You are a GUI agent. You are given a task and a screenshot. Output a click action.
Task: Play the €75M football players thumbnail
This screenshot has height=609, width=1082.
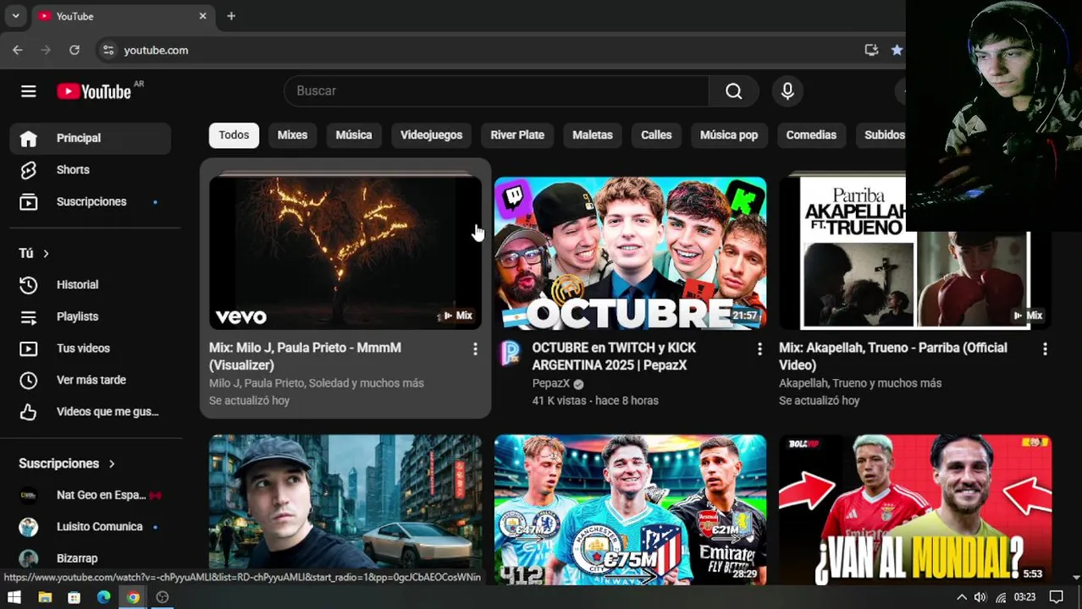(x=630, y=509)
